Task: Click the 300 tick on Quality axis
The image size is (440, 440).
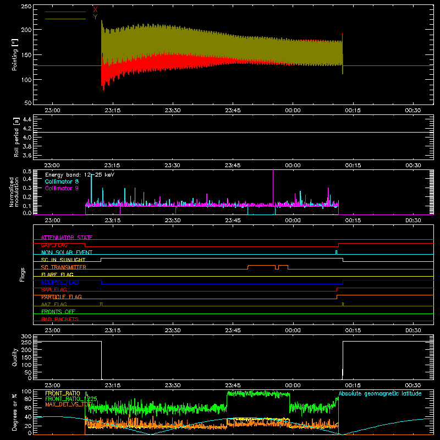Action: 26,336
